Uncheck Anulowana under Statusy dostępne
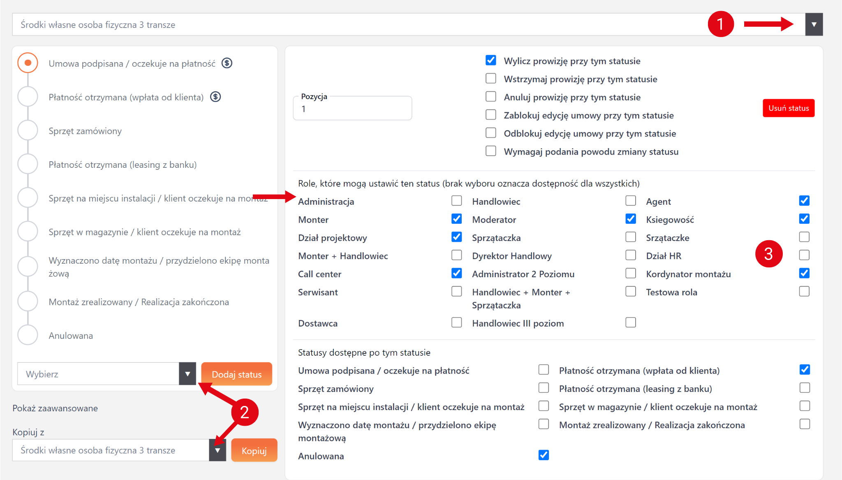The width and height of the screenshot is (842, 480). (544, 455)
